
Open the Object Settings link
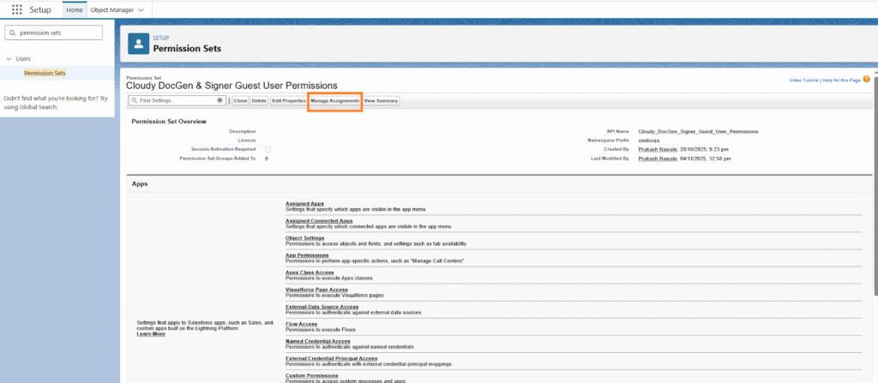click(305, 237)
